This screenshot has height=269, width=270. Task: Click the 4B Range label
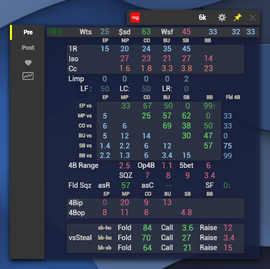point(83,166)
